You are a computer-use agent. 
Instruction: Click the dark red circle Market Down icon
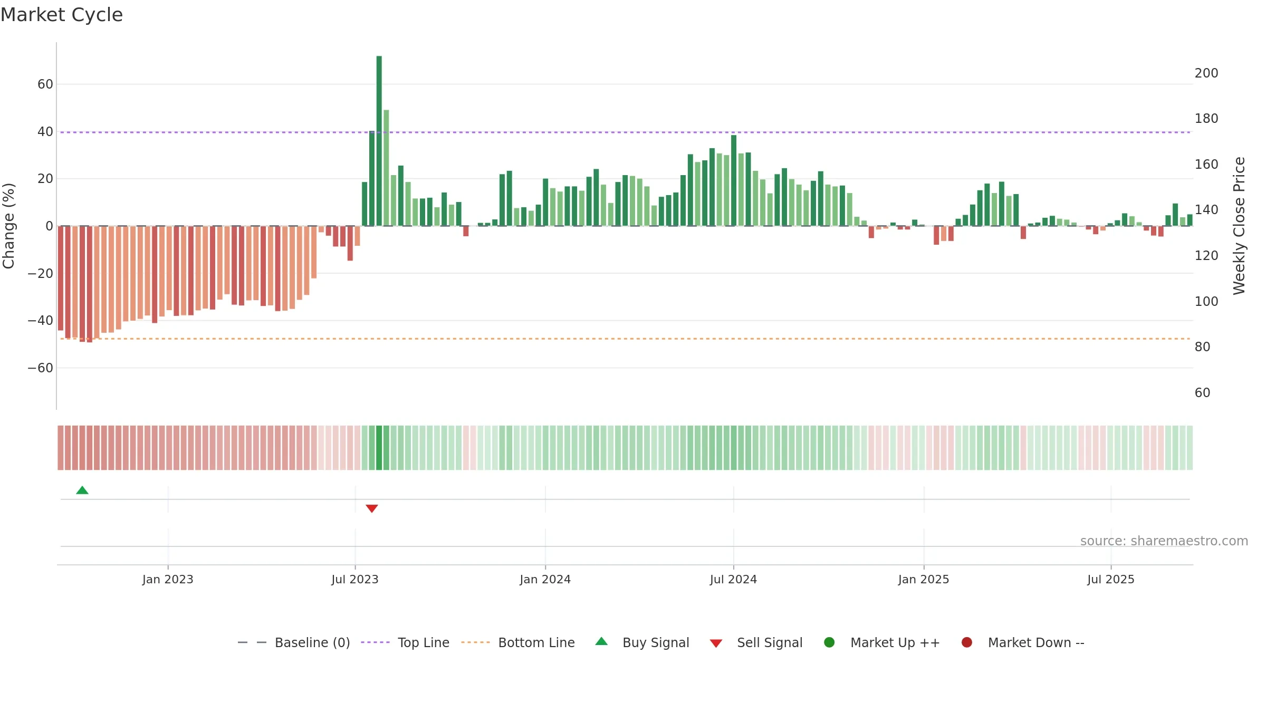click(967, 642)
